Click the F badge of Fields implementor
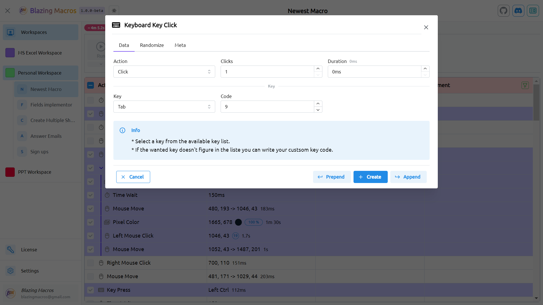The image size is (543, 305). pyautogui.click(x=22, y=105)
